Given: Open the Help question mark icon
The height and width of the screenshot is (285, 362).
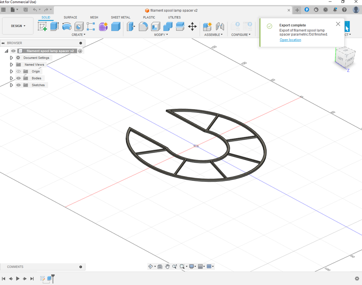Looking at the screenshot, I should click(x=344, y=10).
